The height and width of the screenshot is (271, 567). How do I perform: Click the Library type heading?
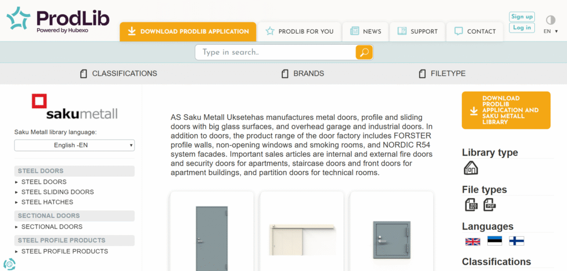[x=490, y=152]
